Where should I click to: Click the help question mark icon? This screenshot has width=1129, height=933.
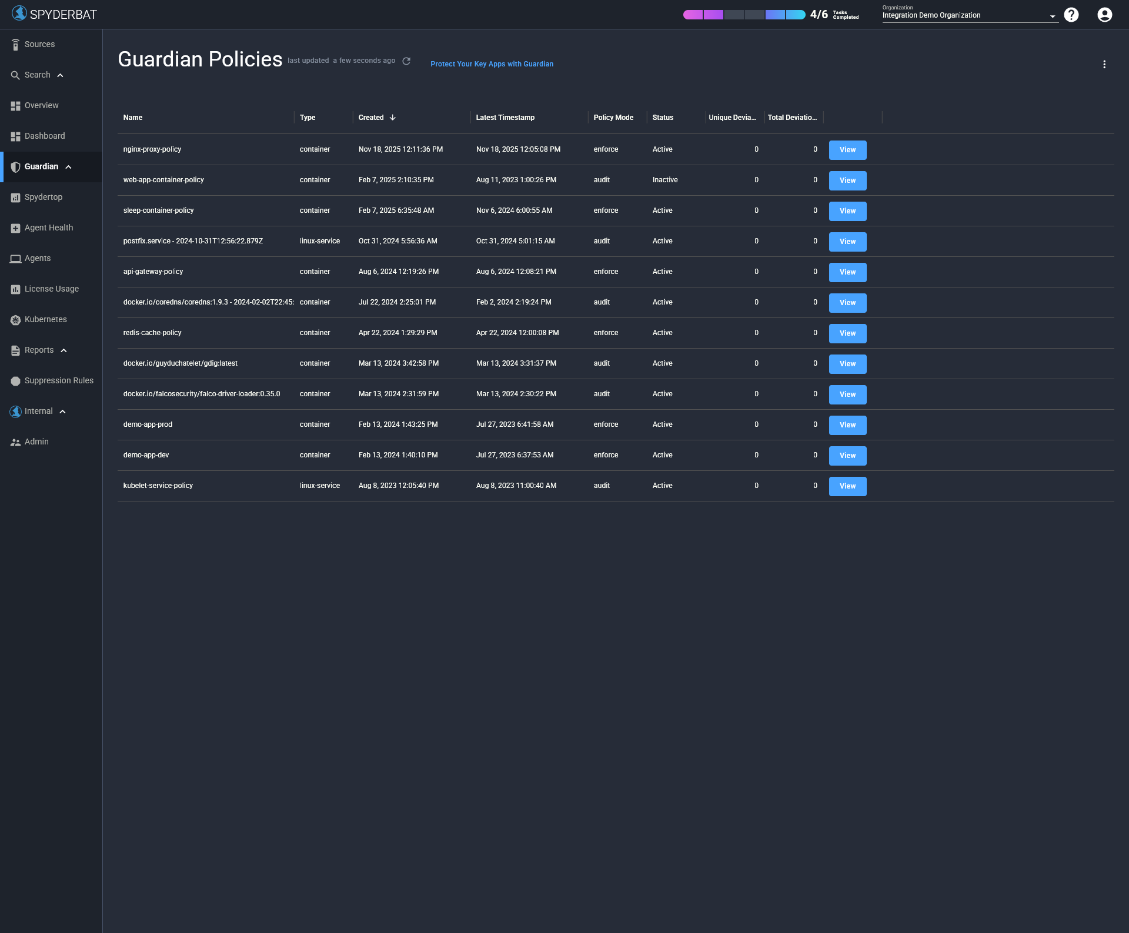pyautogui.click(x=1071, y=15)
